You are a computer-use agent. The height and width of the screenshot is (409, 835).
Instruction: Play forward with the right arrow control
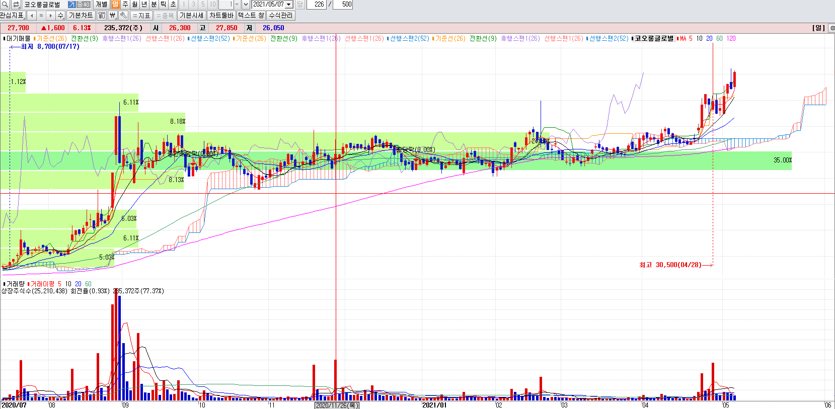tap(51, 16)
